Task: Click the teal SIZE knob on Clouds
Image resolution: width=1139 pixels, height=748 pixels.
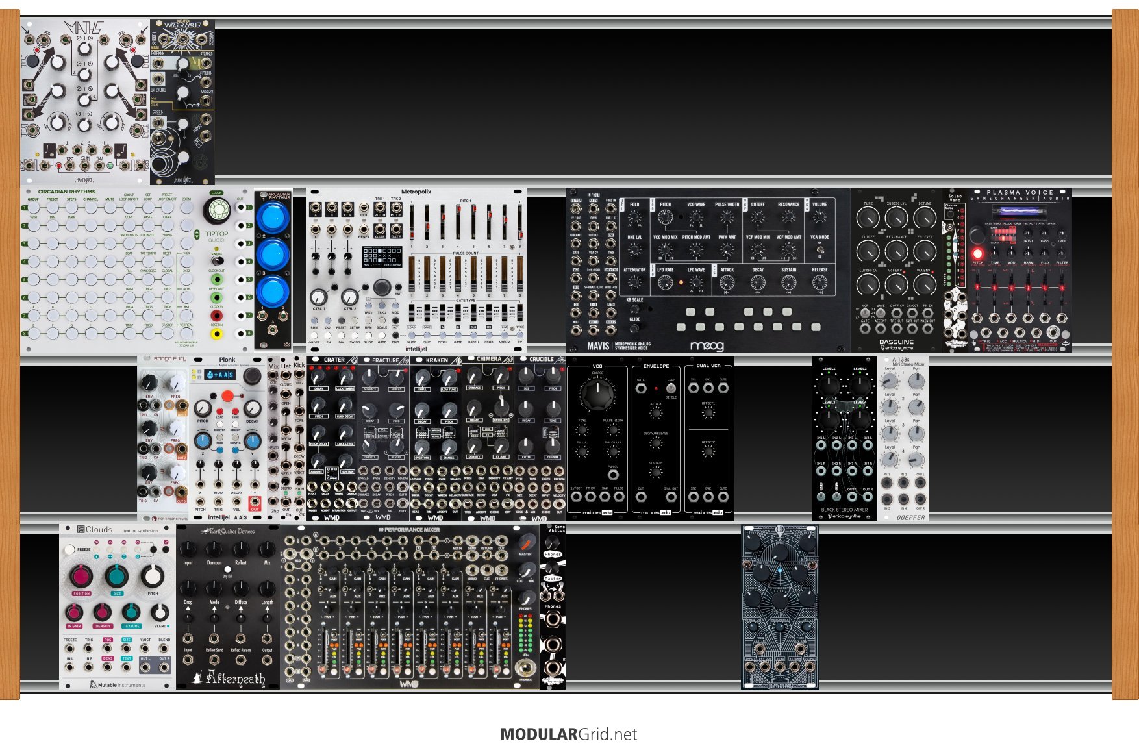Action: pos(117,576)
